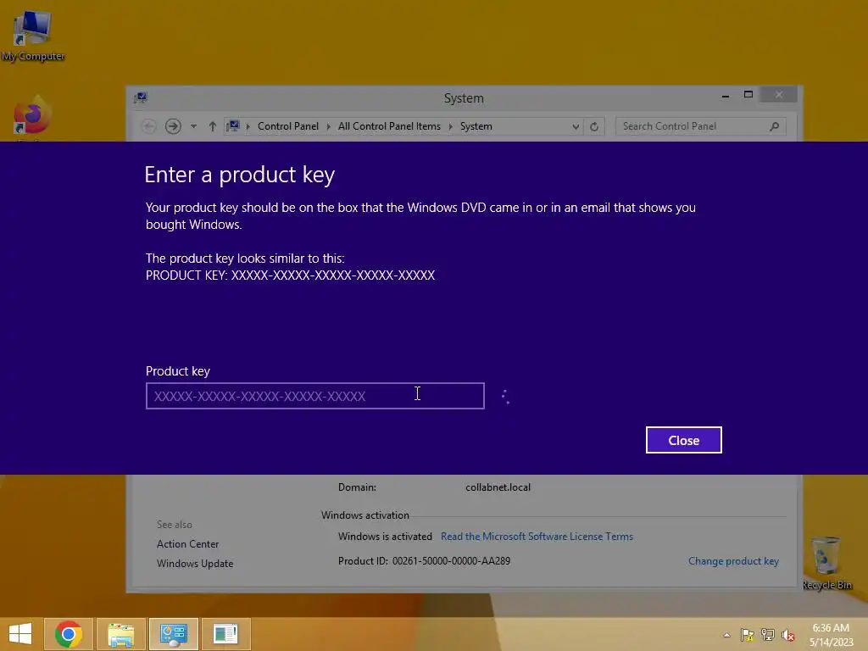Click the search magnifier icon
Screen dimensions: 868x651
(775, 126)
